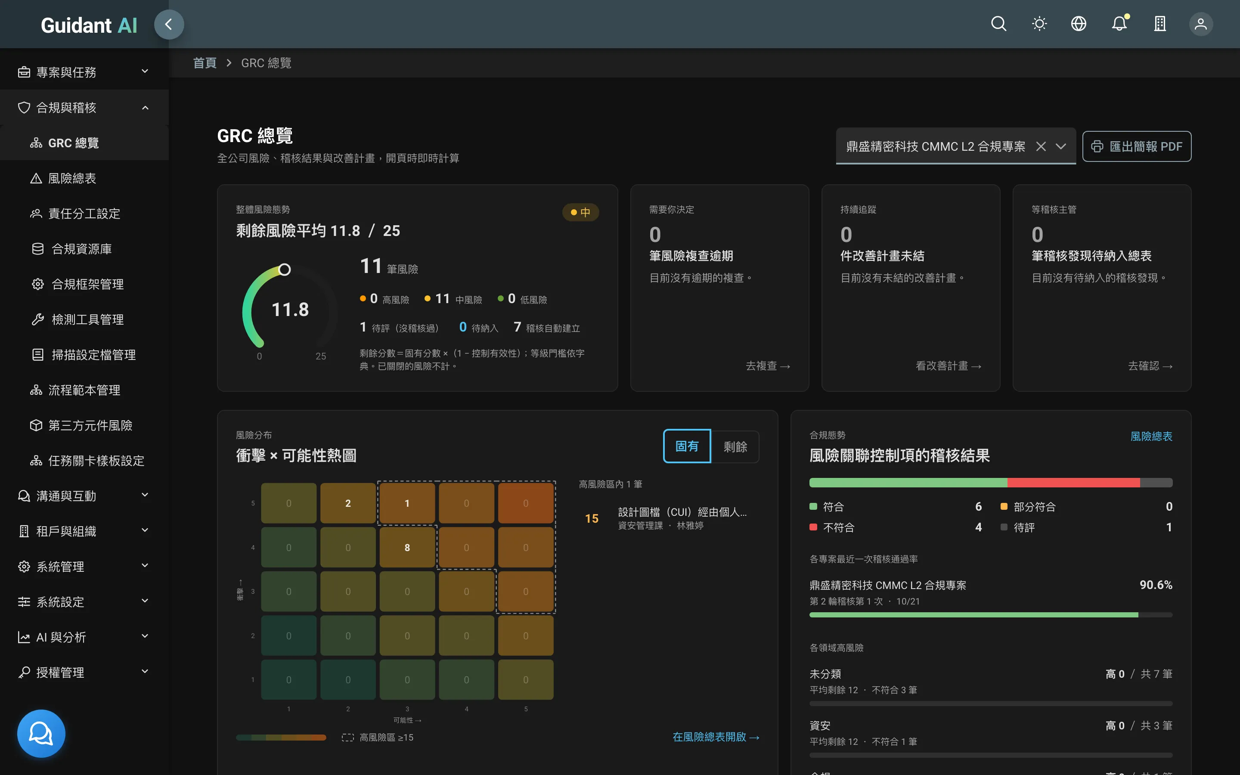Click the 合規資源庫 database icon

click(x=38, y=248)
